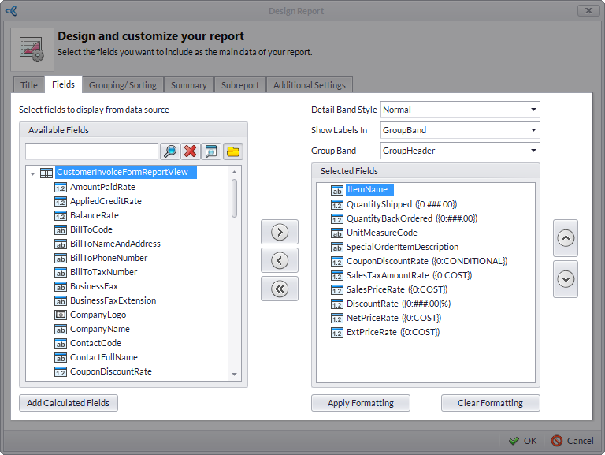The height and width of the screenshot is (455, 605).
Task: Move selected field down in list
Action: coord(566,279)
